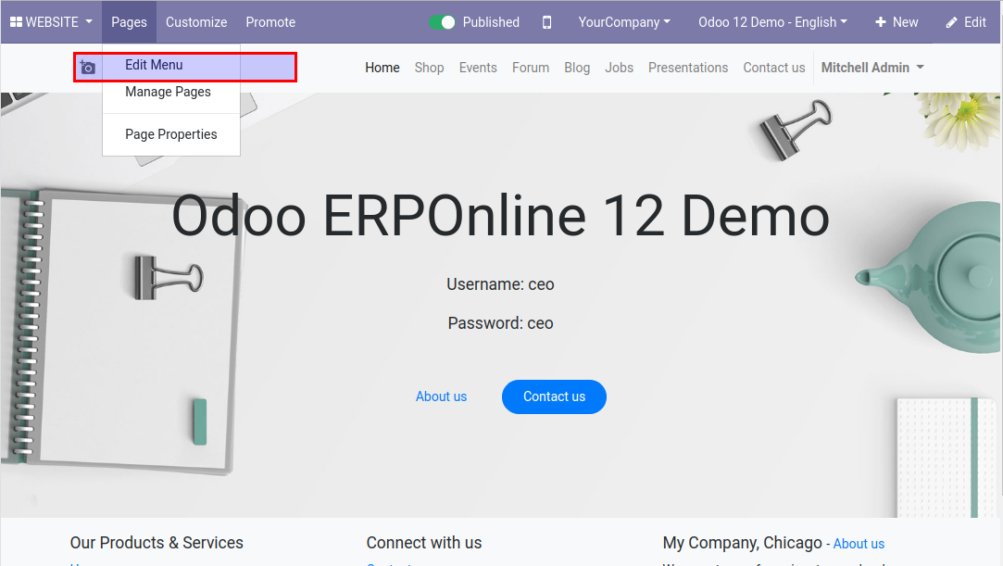This screenshot has height=566, width=1003.
Task: Click About us link beside My Company, Chicago
Action: click(x=859, y=544)
